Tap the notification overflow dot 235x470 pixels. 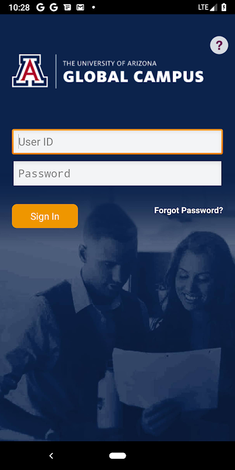click(x=93, y=8)
